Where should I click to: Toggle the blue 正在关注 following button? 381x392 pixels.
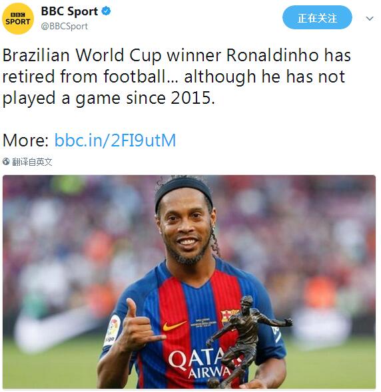(317, 17)
